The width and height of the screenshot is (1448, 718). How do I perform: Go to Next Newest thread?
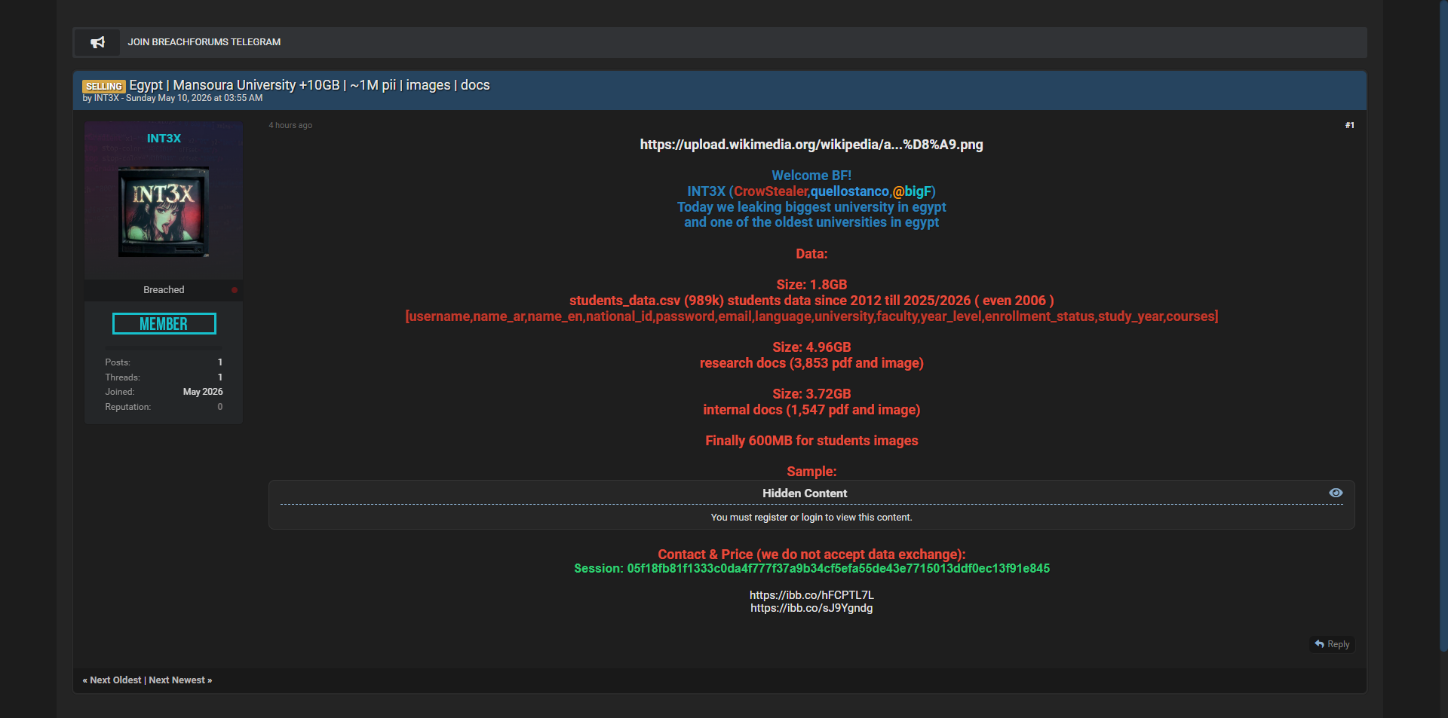[x=180, y=680]
